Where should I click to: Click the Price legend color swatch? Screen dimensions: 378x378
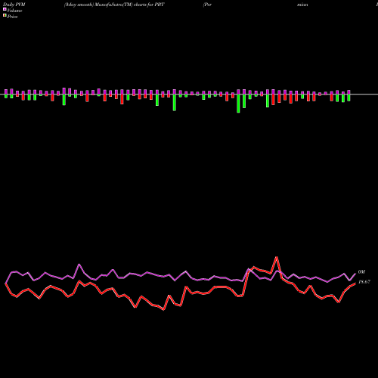[x=5, y=16]
